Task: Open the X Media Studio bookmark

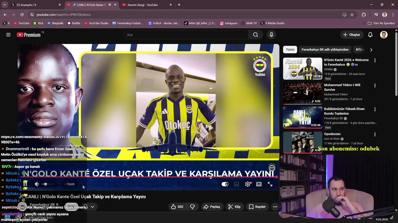Action: (x=272, y=23)
